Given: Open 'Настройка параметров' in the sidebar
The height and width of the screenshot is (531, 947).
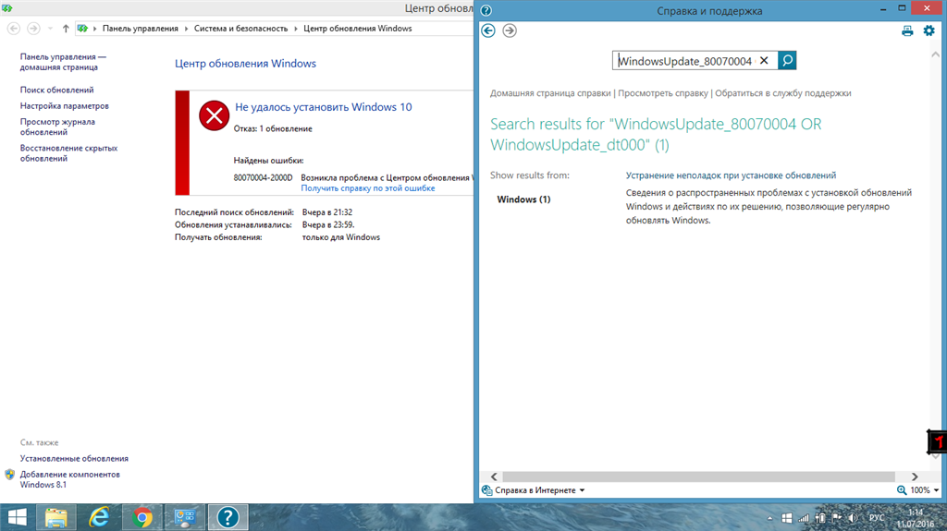Looking at the screenshot, I should (65, 105).
